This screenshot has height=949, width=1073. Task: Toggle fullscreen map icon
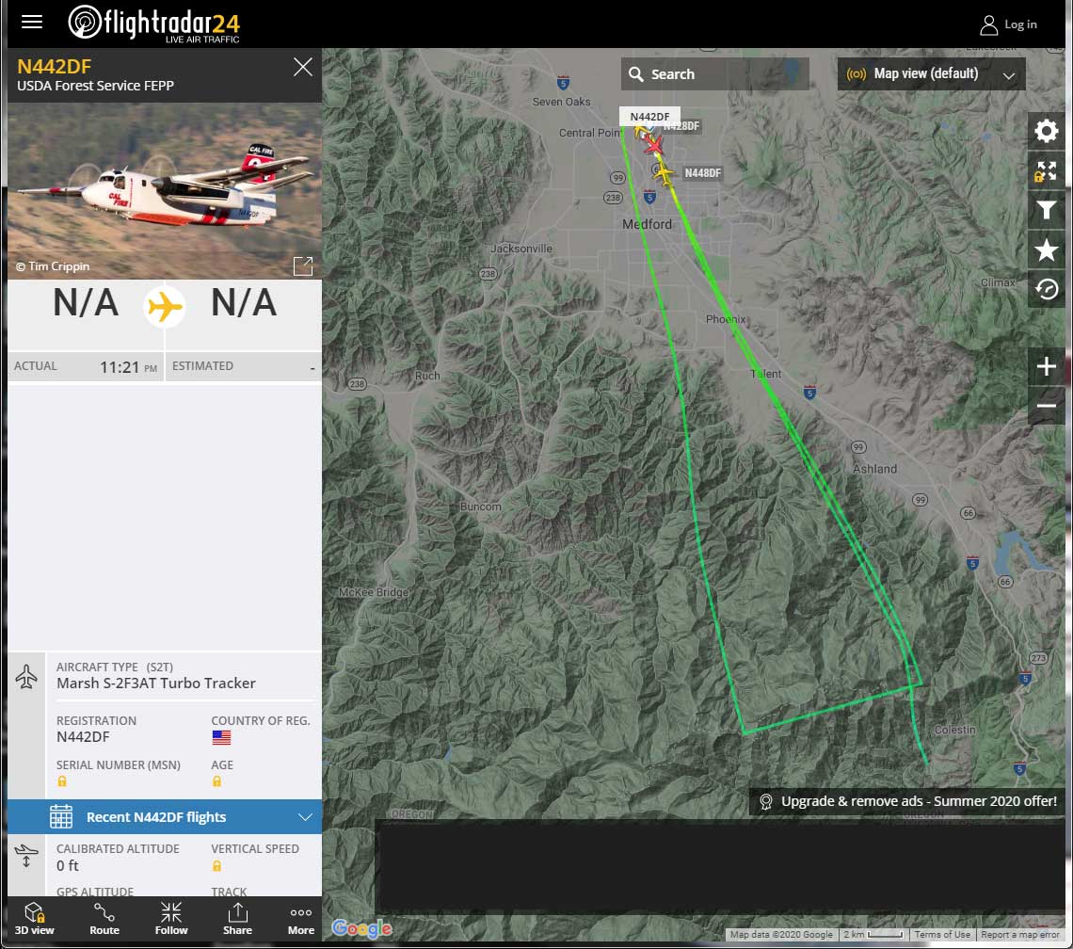tap(1046, 170)
